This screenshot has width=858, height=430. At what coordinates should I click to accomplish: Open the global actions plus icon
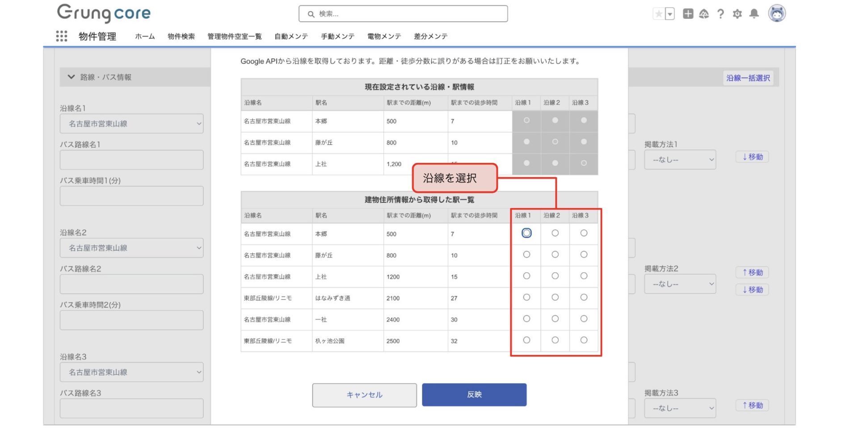pyautogui.click(x=688, y=14)
